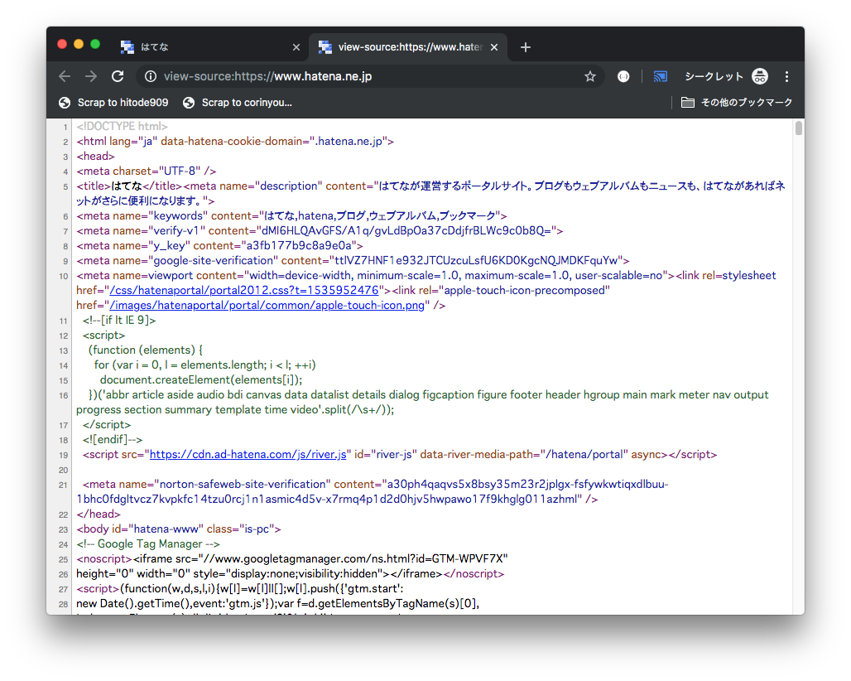851x681 pixels.
Task: Click the <head> tag on line 3
Action: coord(95,157)
